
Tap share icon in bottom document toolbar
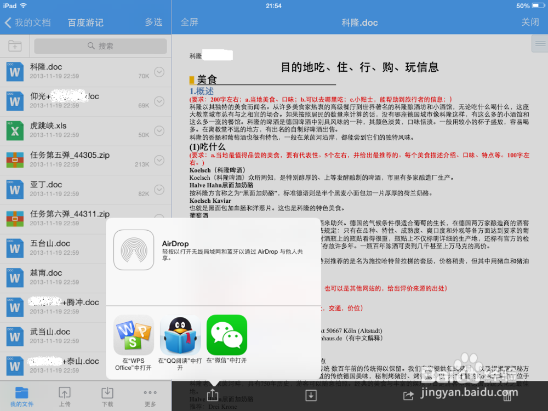[213, 395]
